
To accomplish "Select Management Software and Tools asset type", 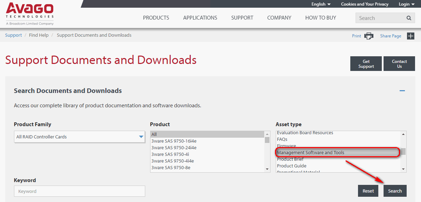I will 338,152.
